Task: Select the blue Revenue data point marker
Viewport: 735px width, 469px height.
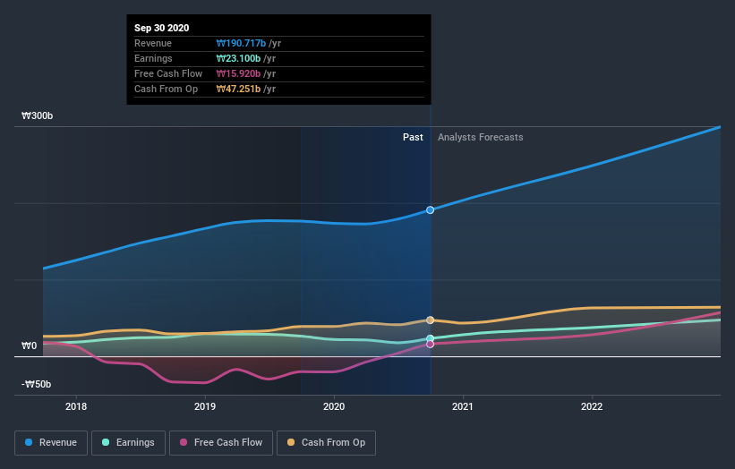Action: [430, 210]
